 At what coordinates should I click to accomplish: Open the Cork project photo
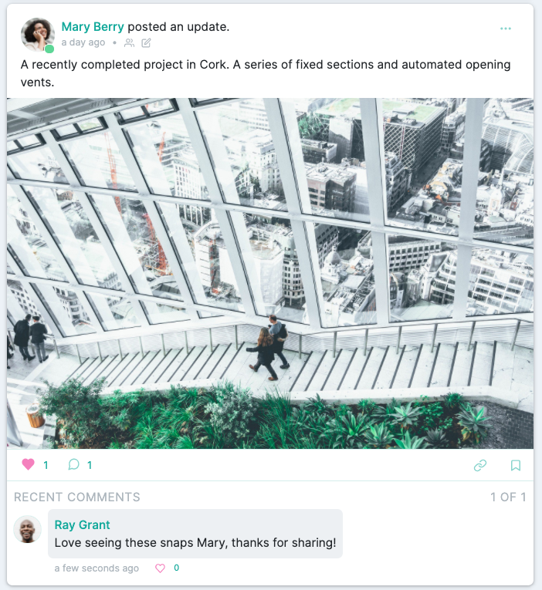pyautogui.click(x=270, y=274)
